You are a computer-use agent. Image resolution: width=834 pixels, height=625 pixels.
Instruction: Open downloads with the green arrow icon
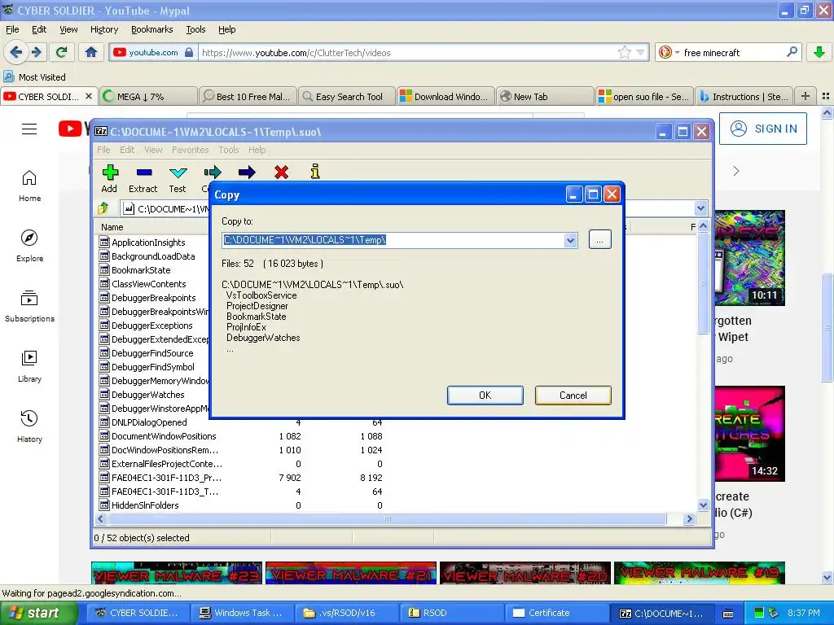pos(819,52)
